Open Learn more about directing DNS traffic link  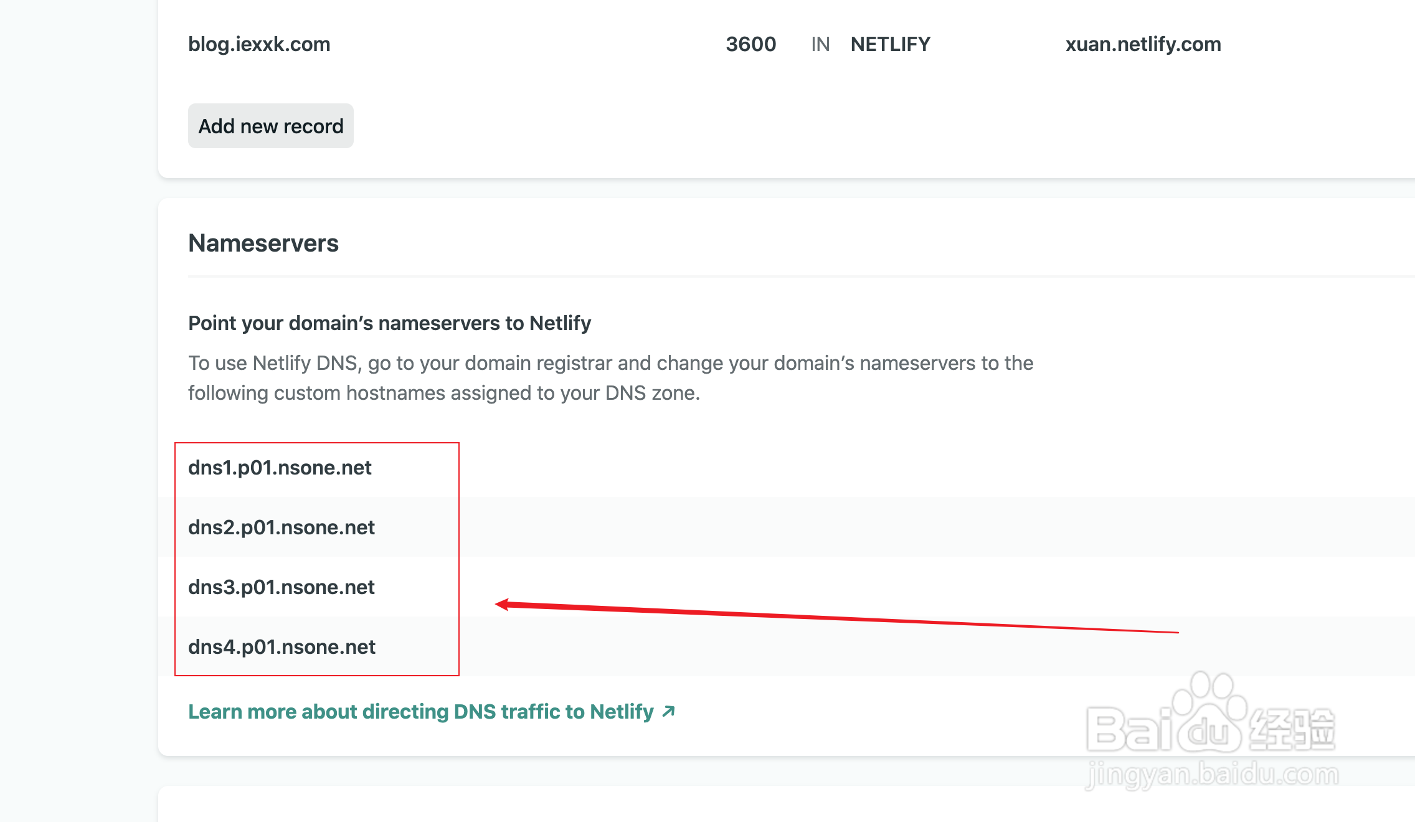[x=420, y=712]
